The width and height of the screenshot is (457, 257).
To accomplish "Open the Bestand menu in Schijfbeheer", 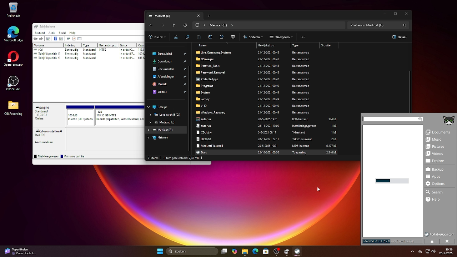I will click(40, 33).
